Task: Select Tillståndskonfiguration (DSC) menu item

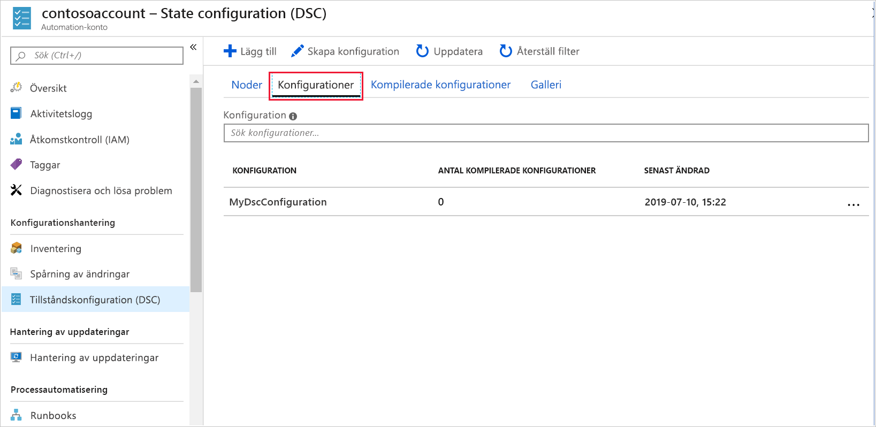Action: coord(96,299)
